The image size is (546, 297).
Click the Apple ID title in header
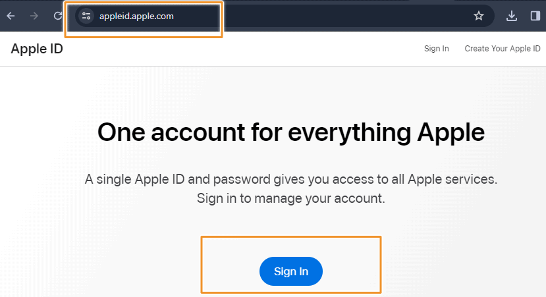37,48
